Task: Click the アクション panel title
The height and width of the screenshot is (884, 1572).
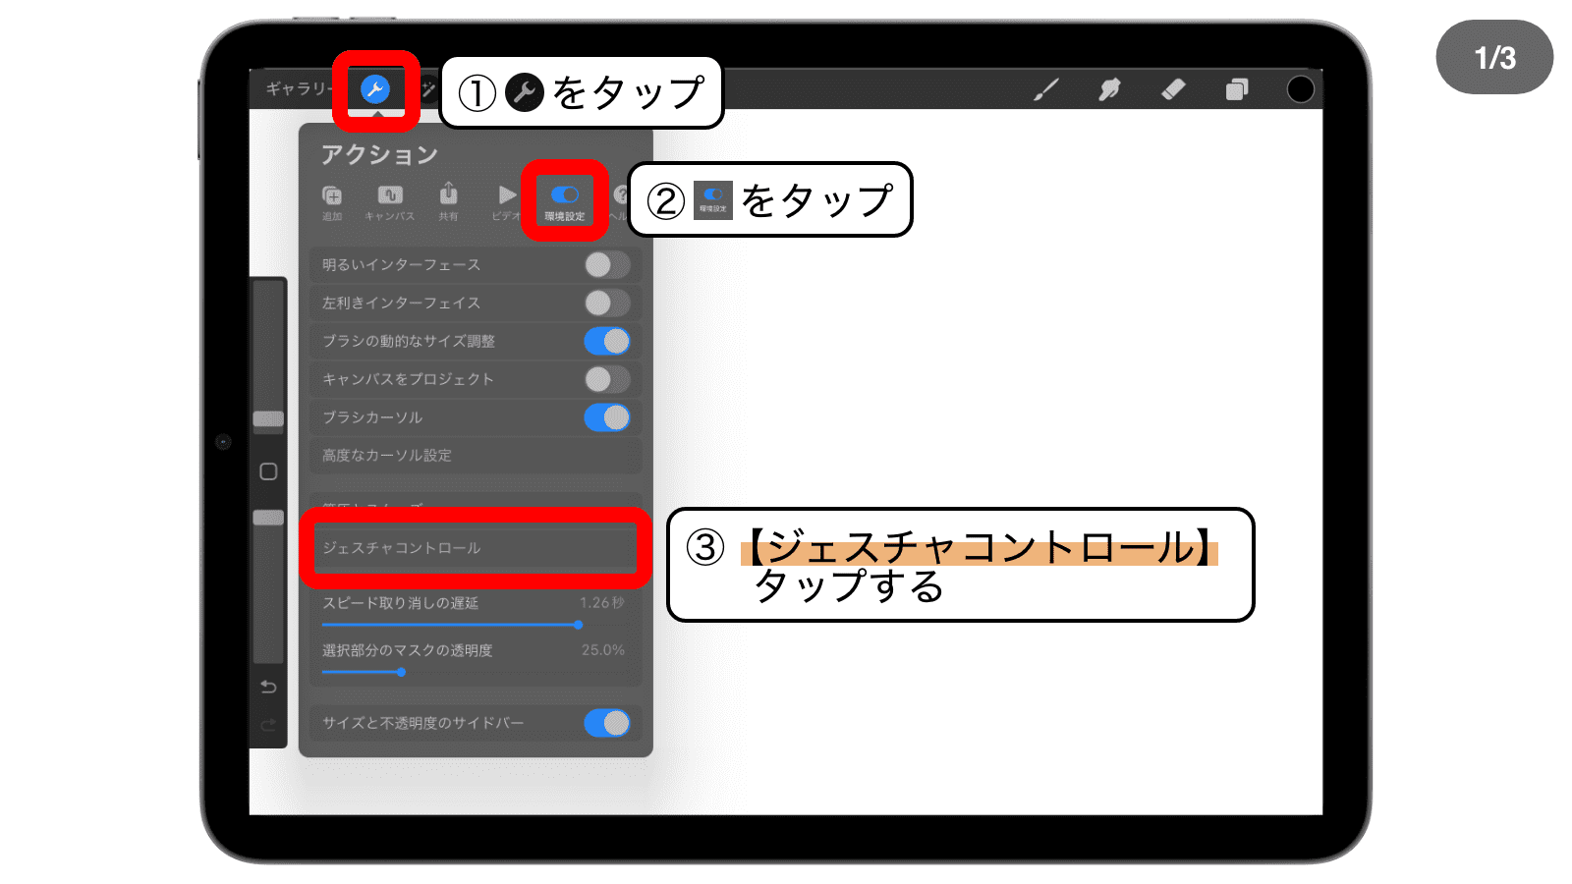Action: click(379, 154)
